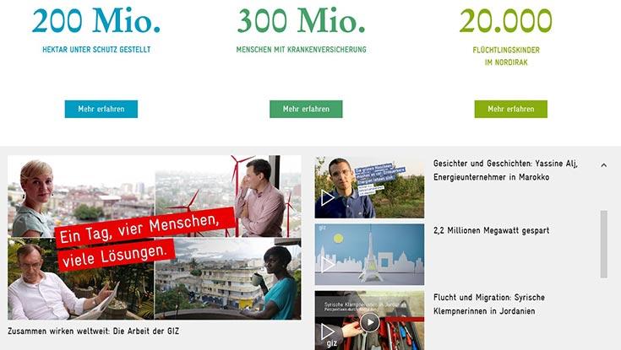This screenshot has height=350, width=621.
Task: Click the 20.000 headline figure
Action: point(506,20)
